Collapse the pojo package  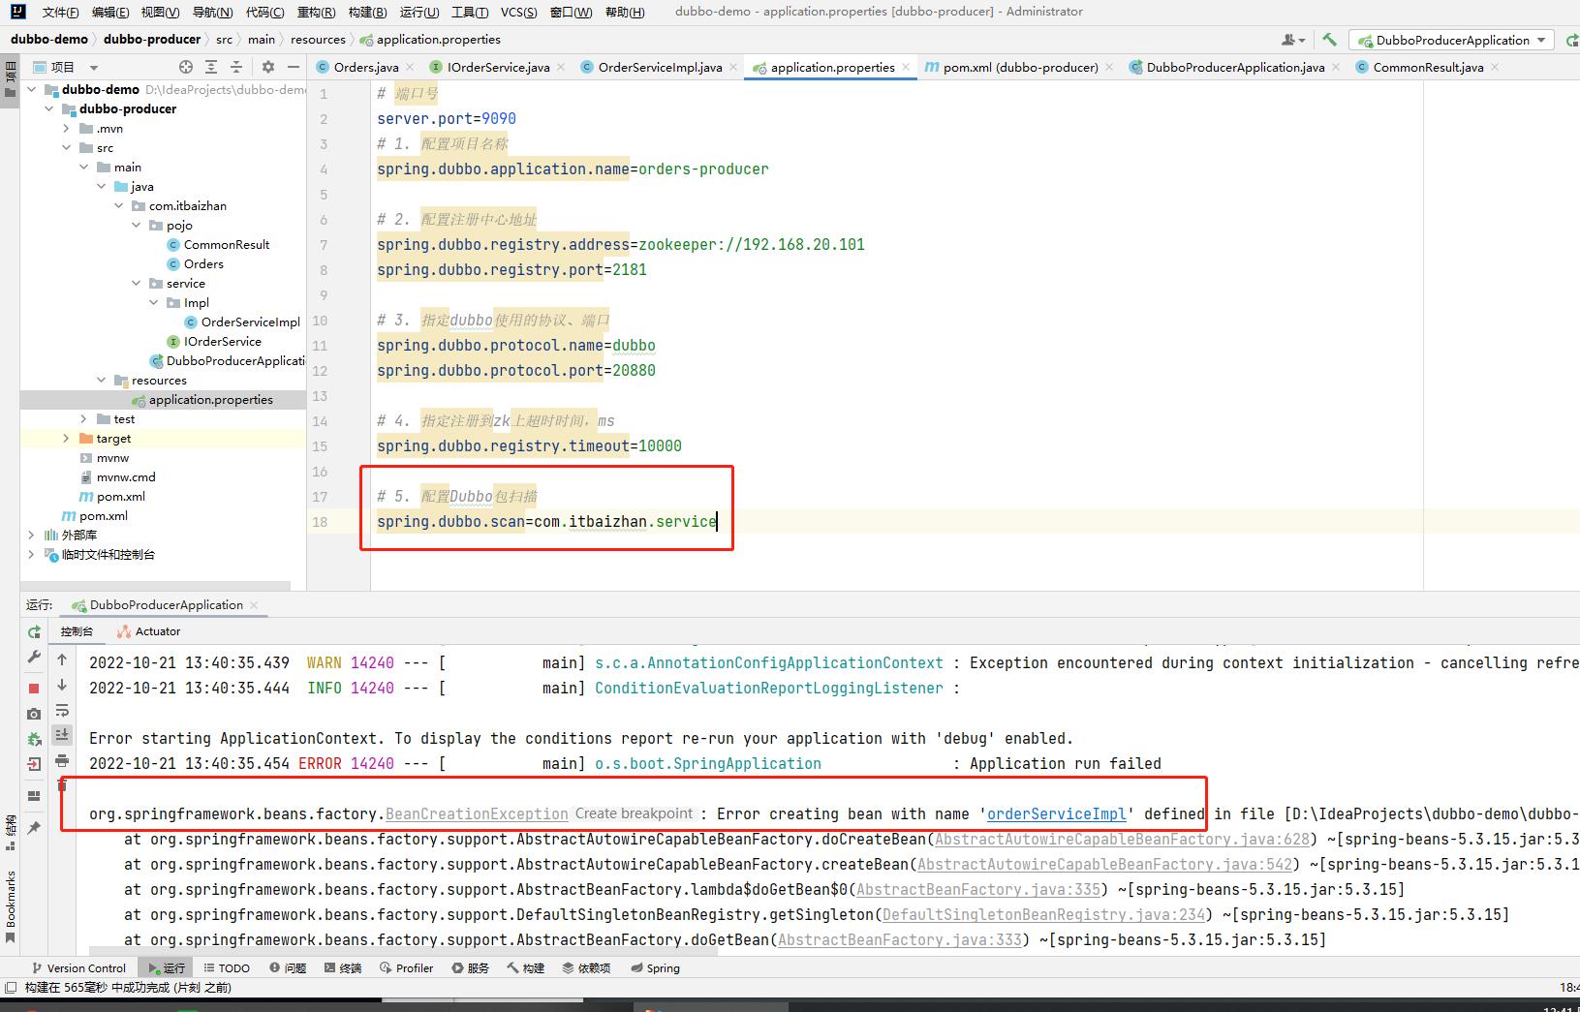[136, 225]
